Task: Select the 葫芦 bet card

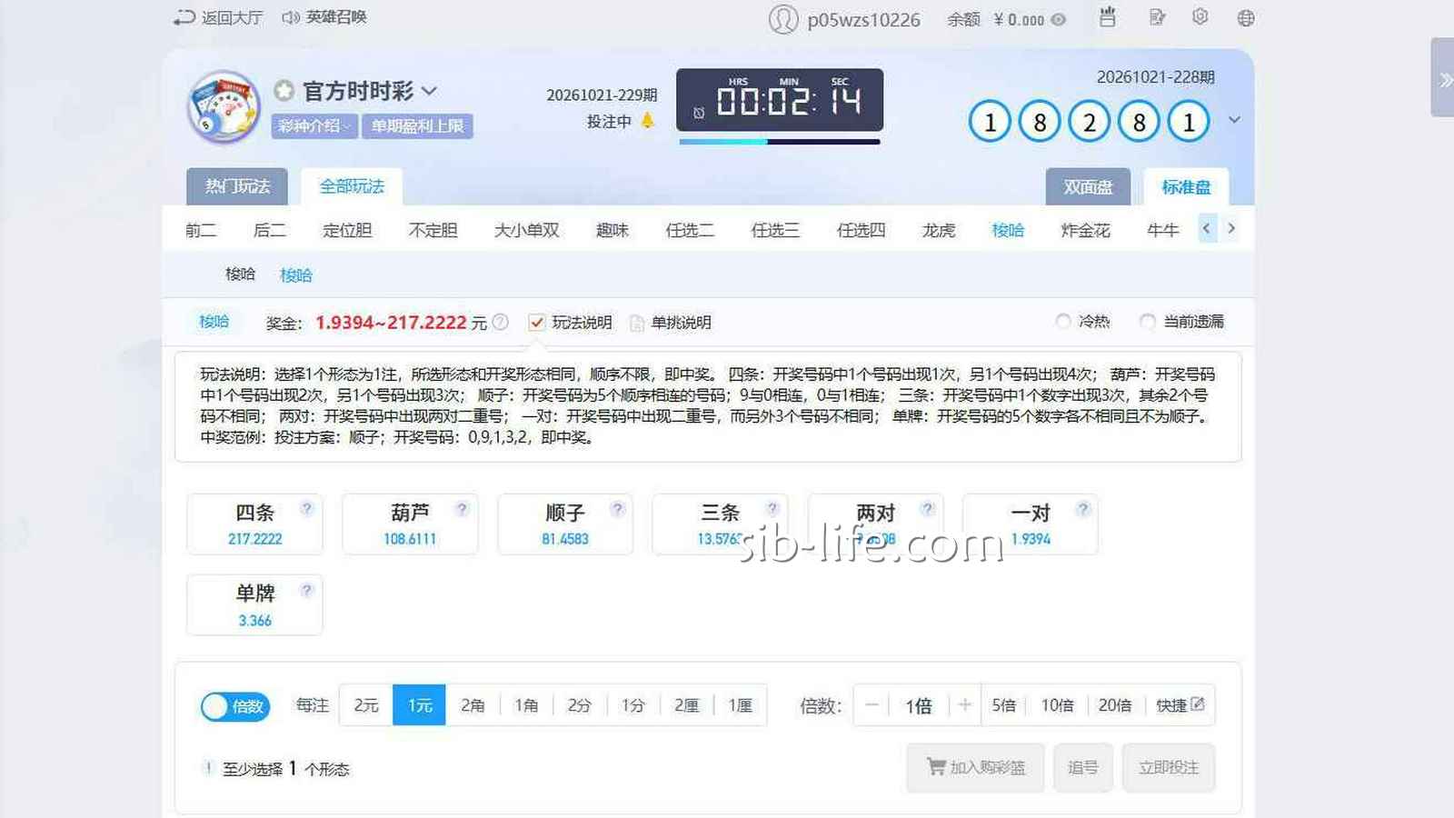Action: point(410,524)
